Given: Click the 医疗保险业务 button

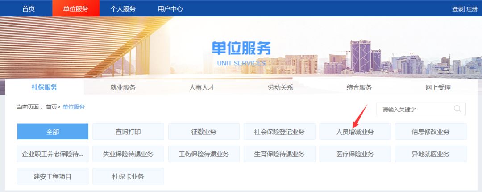Looking at the screenshot, I should [355, 154].
